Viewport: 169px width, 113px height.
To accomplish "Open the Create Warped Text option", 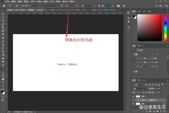I will click(113, 6).
